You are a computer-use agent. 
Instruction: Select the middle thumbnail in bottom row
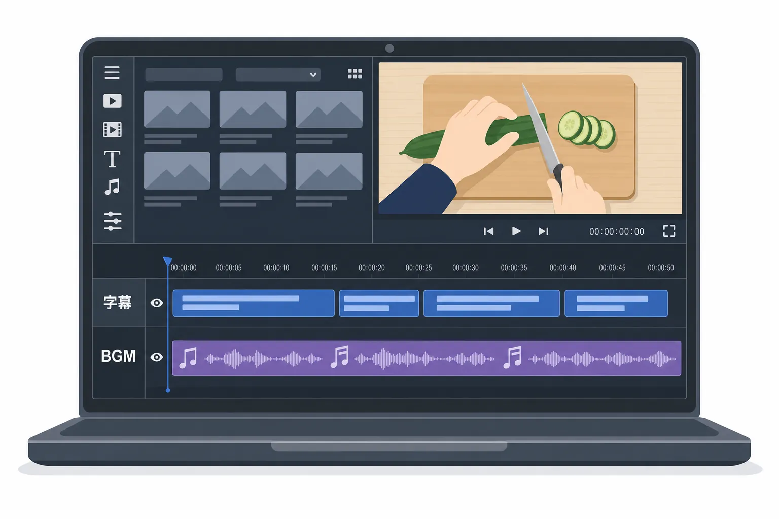[x=253, y=171]
